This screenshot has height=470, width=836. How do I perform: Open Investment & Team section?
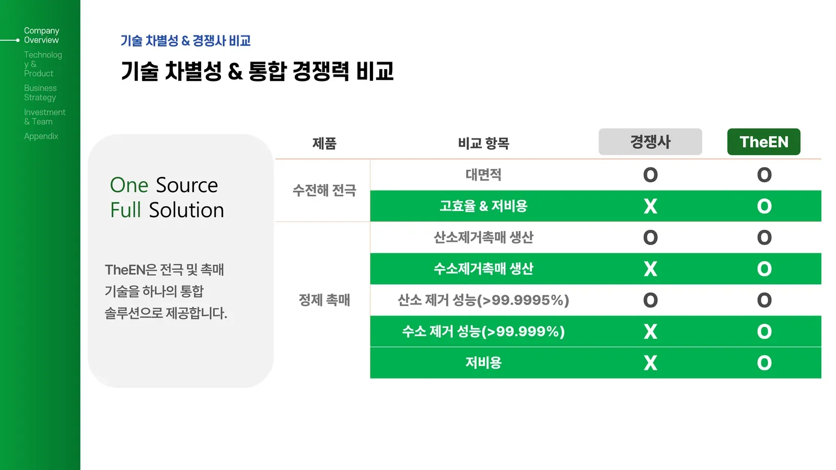[44, 117]
